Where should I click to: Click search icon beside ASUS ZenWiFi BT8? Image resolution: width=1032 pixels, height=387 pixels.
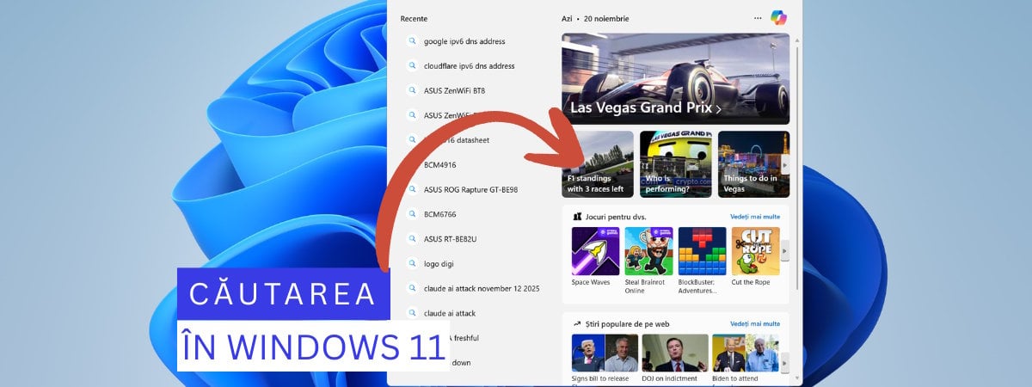pos(413,90)
